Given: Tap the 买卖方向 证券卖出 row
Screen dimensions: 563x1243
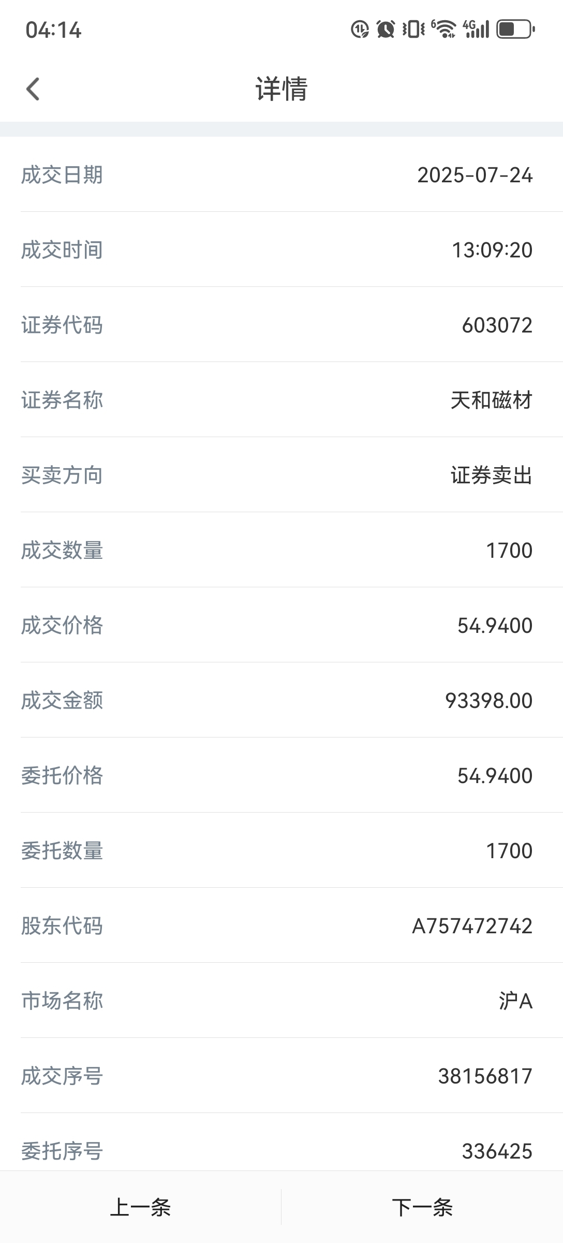Looking at the screenshot, I should coord(281,475).
